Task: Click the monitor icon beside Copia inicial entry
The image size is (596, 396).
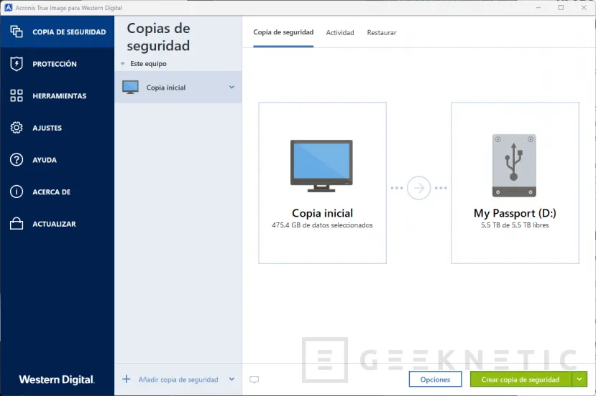Action: [x=130, y=88]
